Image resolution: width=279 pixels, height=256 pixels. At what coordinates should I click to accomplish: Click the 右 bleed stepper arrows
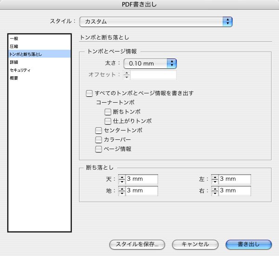pyautogui.click(x=215, y=191)
